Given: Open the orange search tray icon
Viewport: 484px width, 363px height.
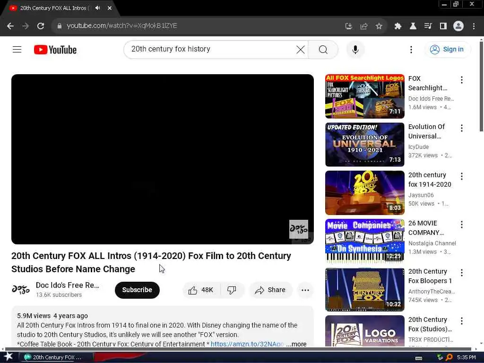Looking at the screenshot, I should pyautogui.click(x=449, y=357).
